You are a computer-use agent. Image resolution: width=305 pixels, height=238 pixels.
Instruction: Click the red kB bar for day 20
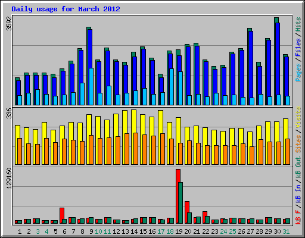(x=186, y=212)
